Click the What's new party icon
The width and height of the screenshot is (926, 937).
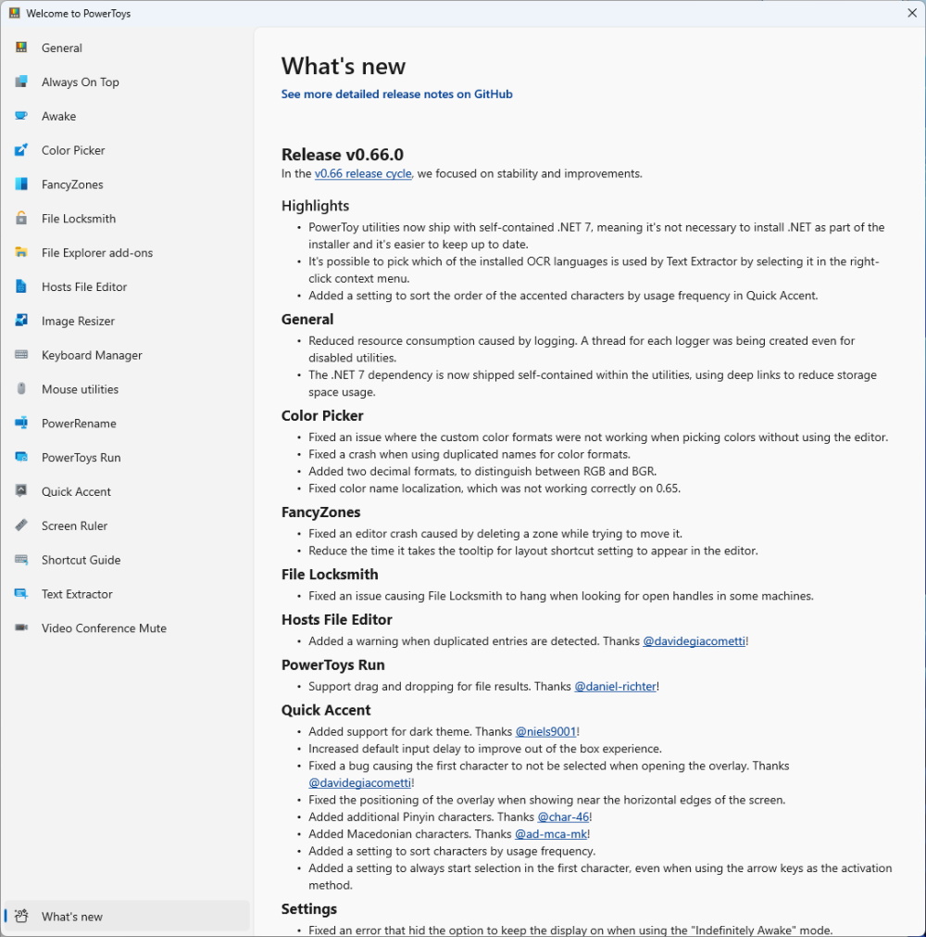coord(21,916)
